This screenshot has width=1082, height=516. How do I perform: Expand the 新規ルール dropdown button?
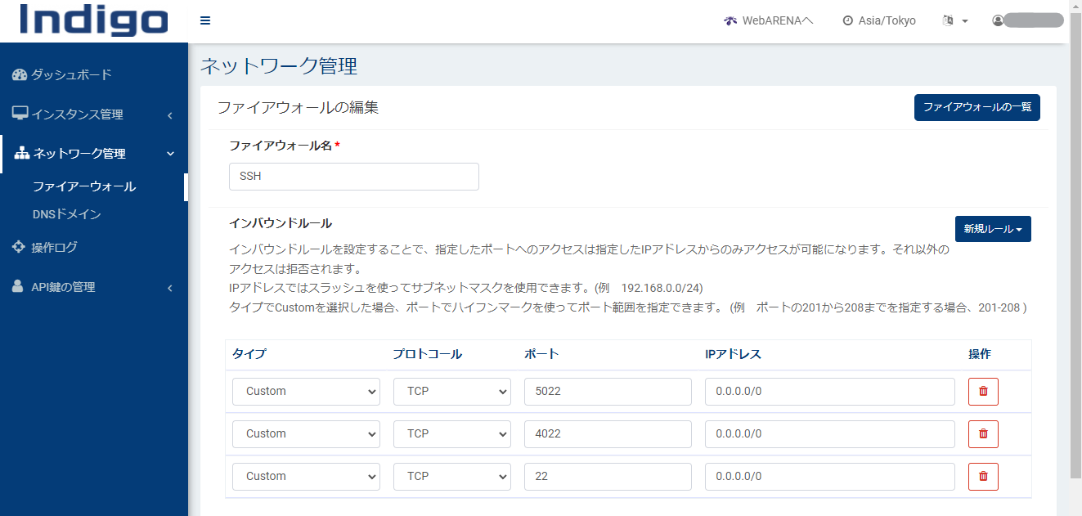(993, 229)
